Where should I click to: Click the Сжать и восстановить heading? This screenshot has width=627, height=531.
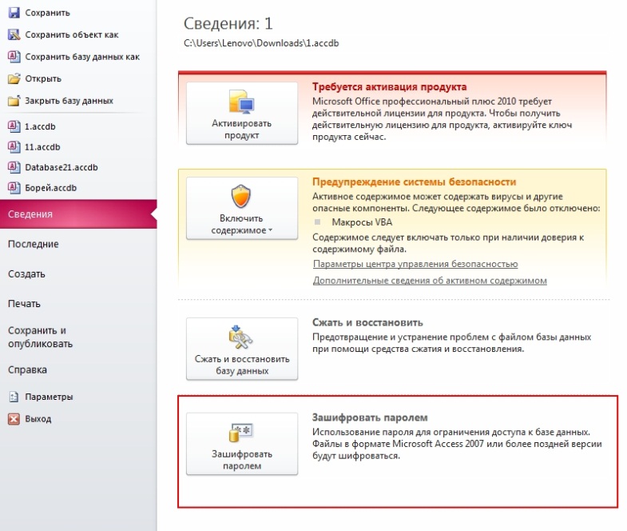[367, 322]
